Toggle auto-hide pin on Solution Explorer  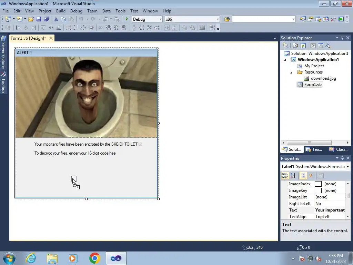tap(342, 38)
